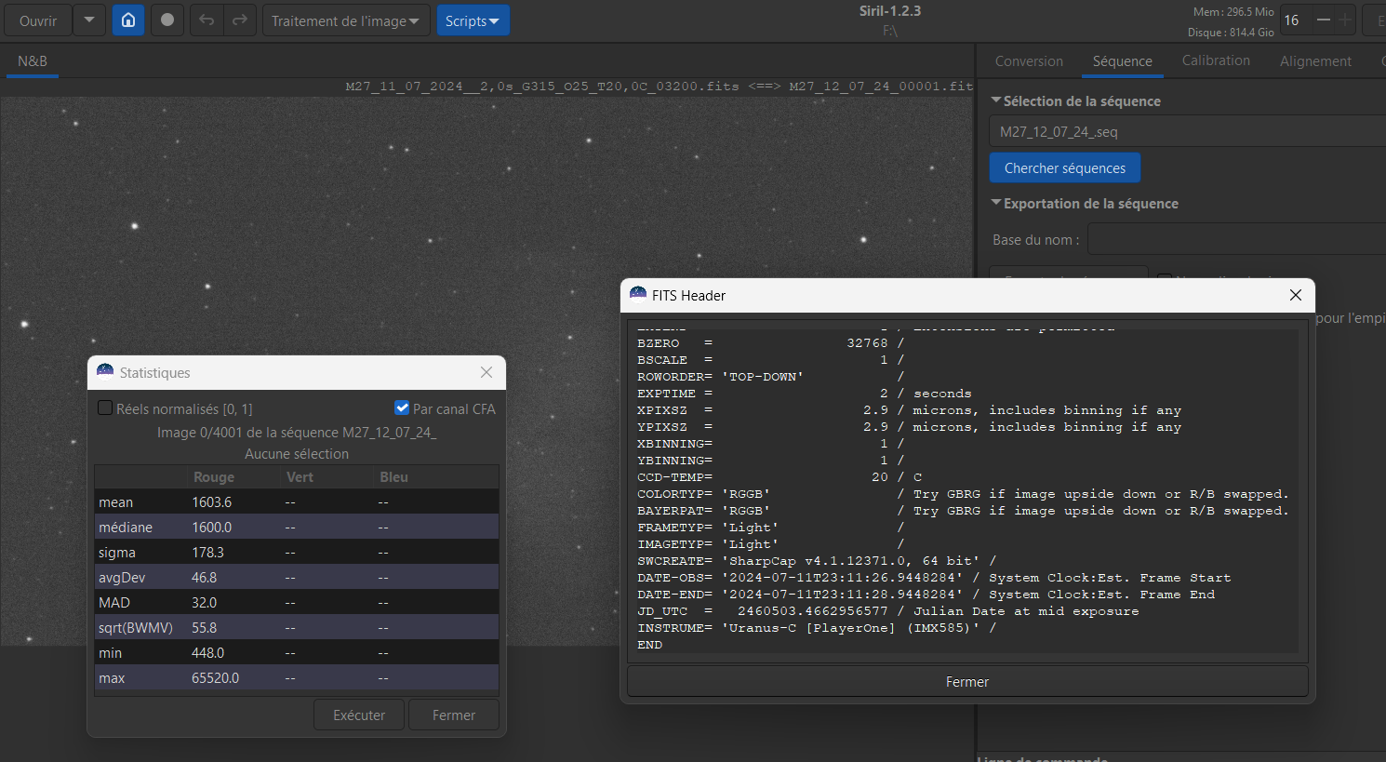Image resolution: width=1386 pixels, height=762 pixels.
Task: Decrease thread count with the minus icon
Action: (x=1323, y=20)
